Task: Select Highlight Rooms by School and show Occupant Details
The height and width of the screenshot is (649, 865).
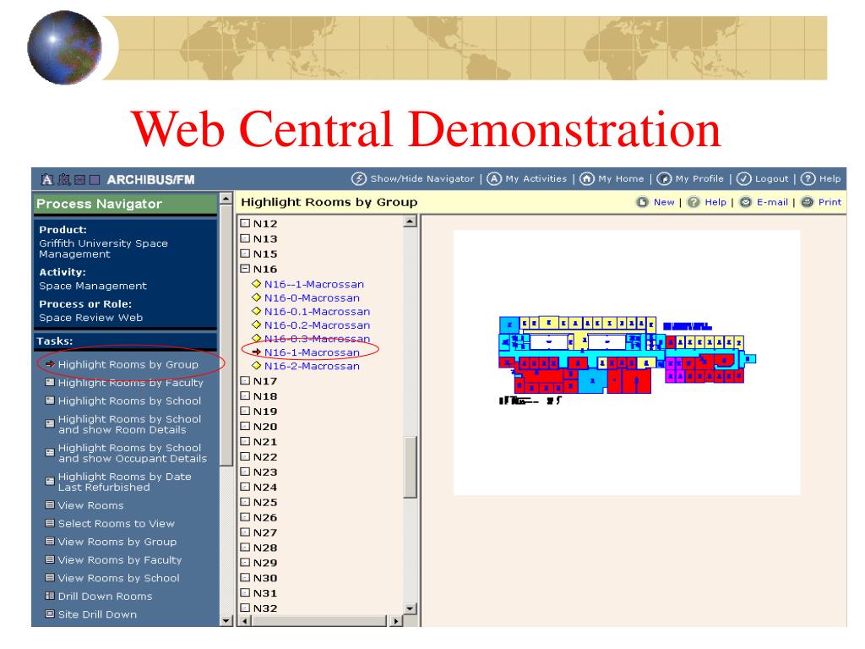Action: coord(133,453)
